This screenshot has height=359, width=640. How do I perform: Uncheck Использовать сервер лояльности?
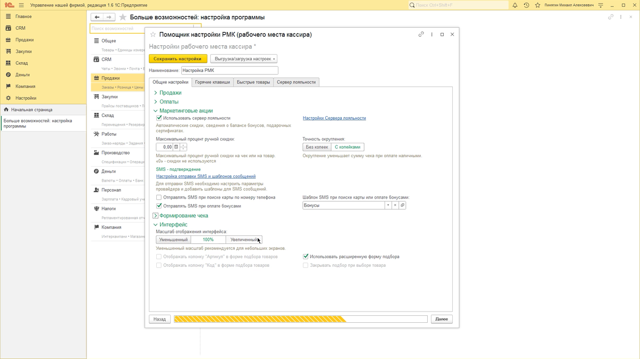point(159,118)
